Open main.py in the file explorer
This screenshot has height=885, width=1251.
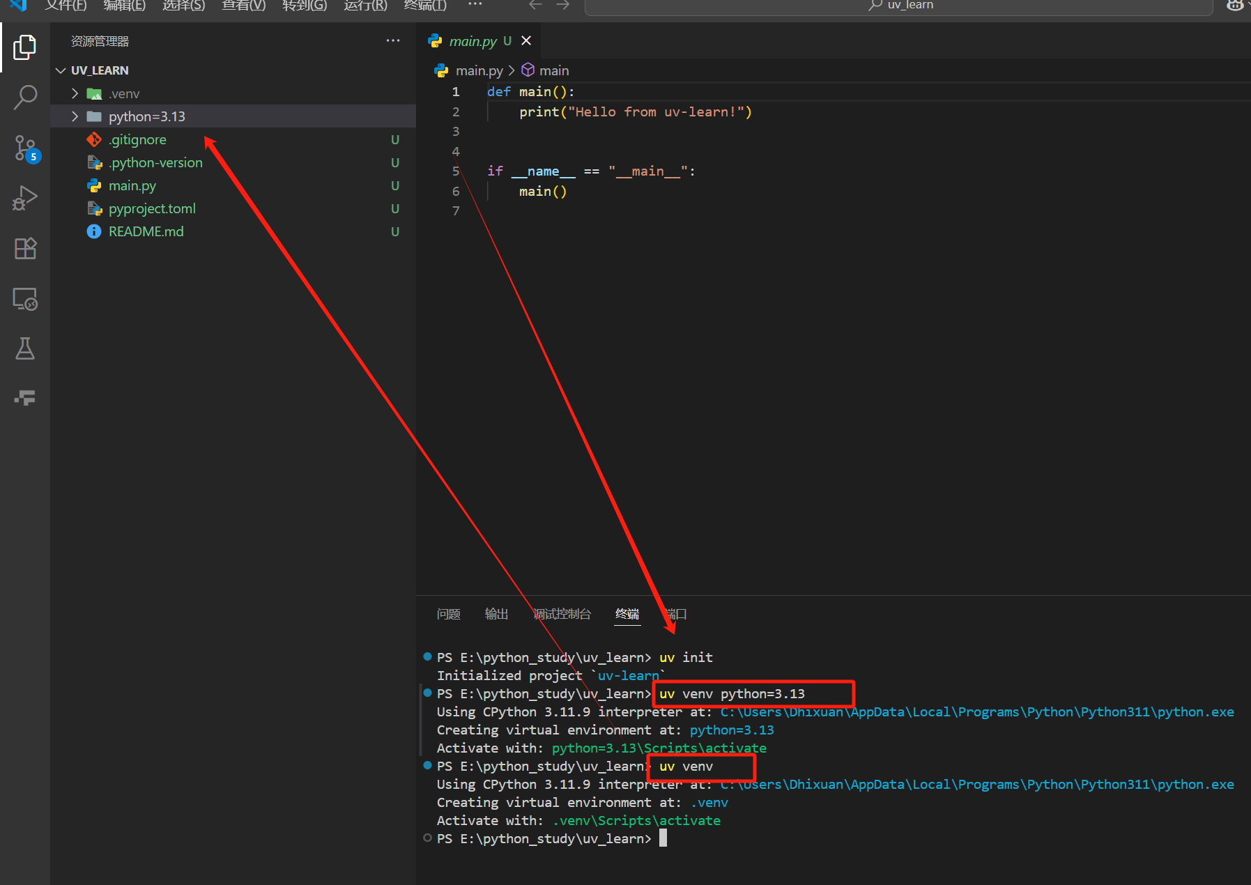coord(132,185)
